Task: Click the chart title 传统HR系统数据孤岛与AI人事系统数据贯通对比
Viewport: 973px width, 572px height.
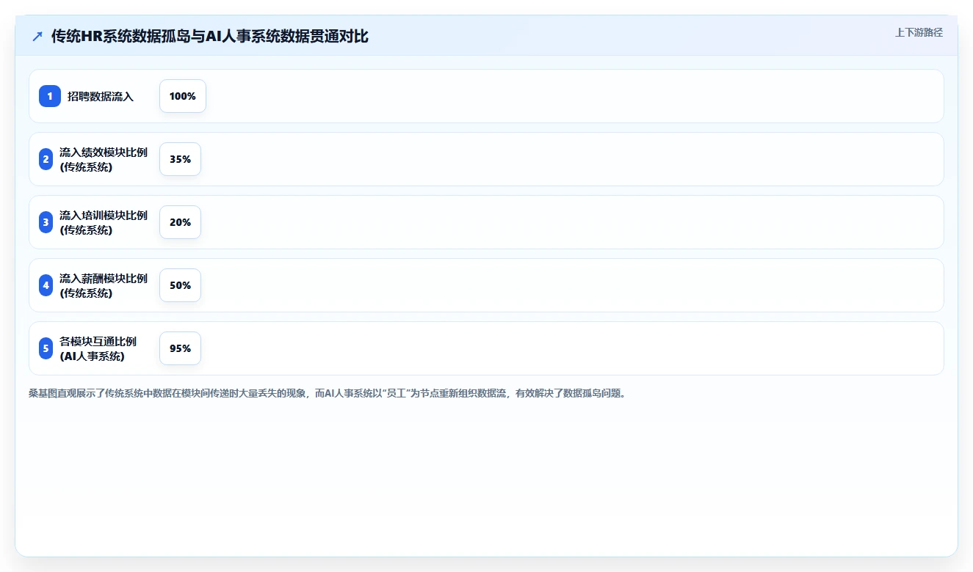Action: [x=210, y=36]
